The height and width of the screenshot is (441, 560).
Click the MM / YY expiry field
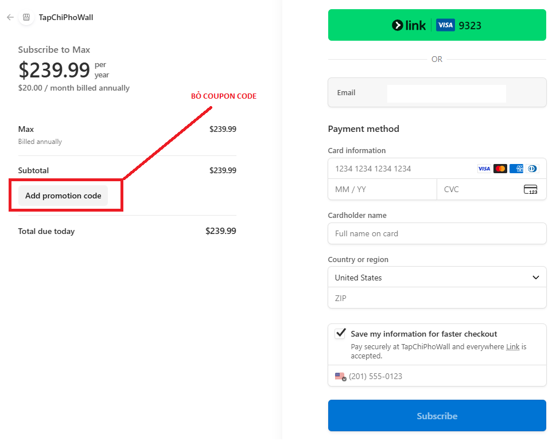click(382, 189)
